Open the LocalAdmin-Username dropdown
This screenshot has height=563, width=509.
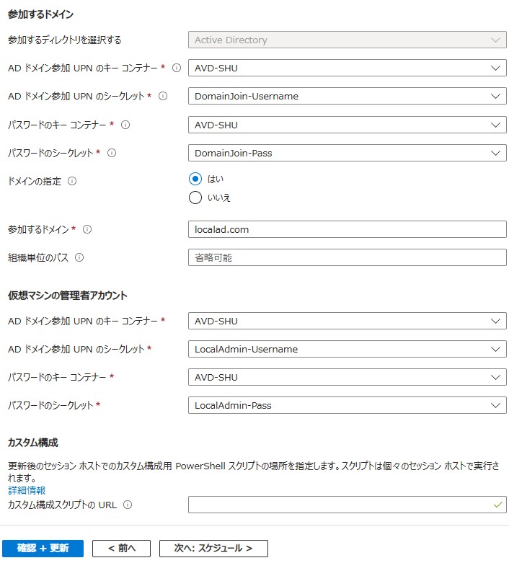click(347, 349)
